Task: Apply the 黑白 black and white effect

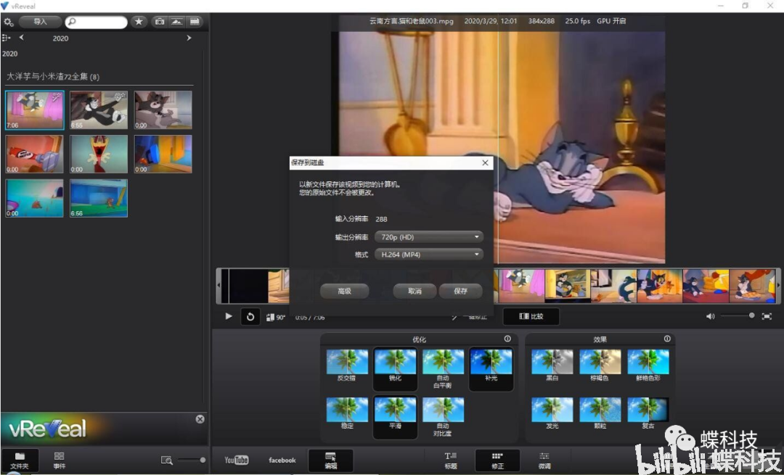Action: pyautogui.click(x=552, y=365)
